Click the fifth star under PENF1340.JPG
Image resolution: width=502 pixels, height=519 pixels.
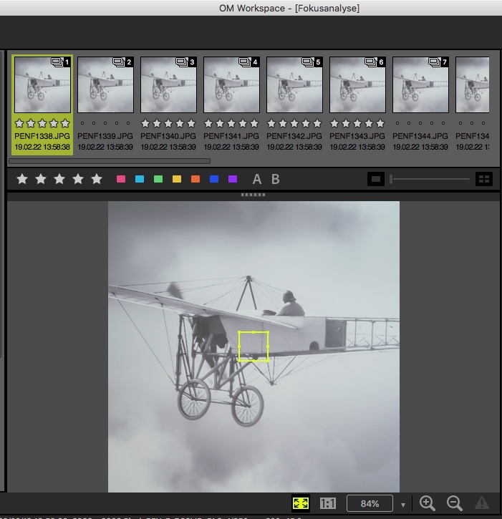point(191,123)
